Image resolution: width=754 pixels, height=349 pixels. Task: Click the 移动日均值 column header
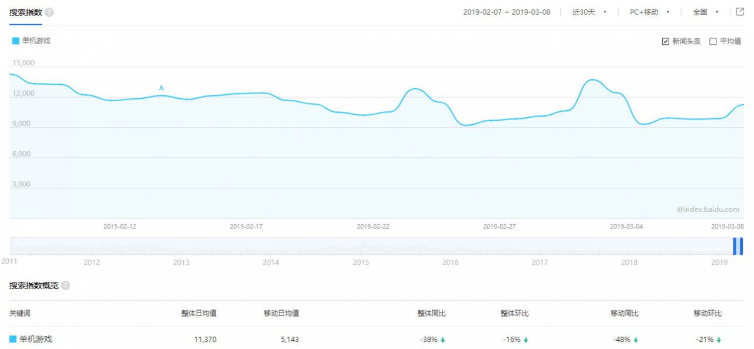coord(281,313)
